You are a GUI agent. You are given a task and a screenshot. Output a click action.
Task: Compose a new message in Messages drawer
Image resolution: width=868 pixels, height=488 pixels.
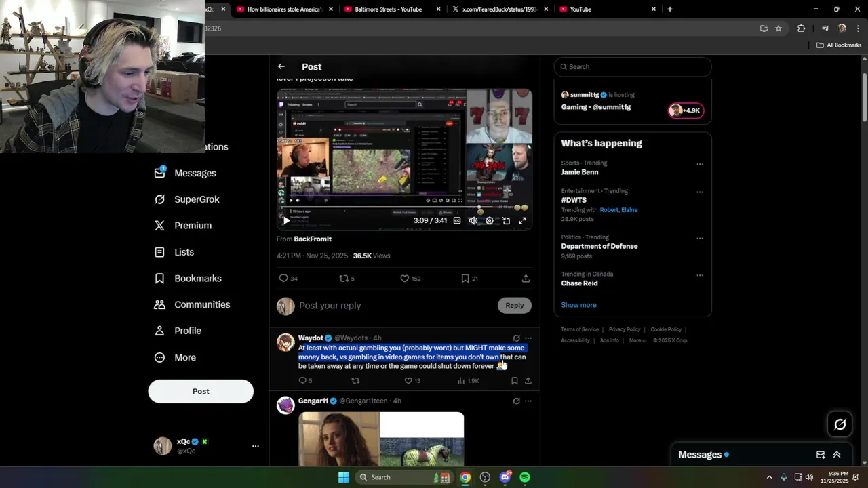pos(821,455)
